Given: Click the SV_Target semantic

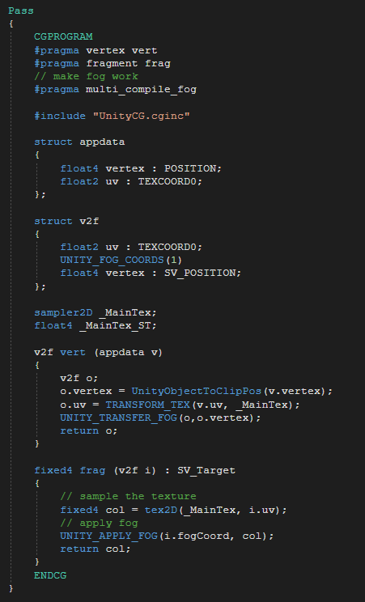Looking at the screenshot, I should (x=206, y=470).
